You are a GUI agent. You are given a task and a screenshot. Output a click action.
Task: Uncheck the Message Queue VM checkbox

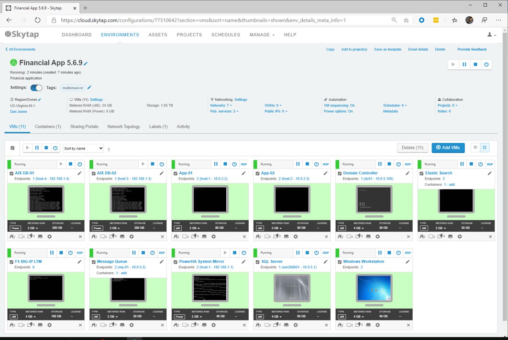tap(94, 262)
